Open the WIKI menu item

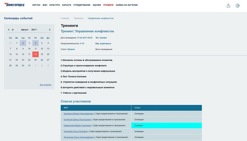[45, 5]
